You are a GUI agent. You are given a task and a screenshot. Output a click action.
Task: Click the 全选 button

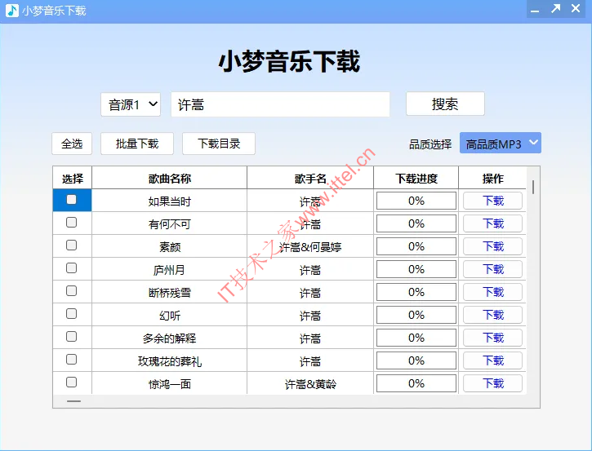point(72,144)
